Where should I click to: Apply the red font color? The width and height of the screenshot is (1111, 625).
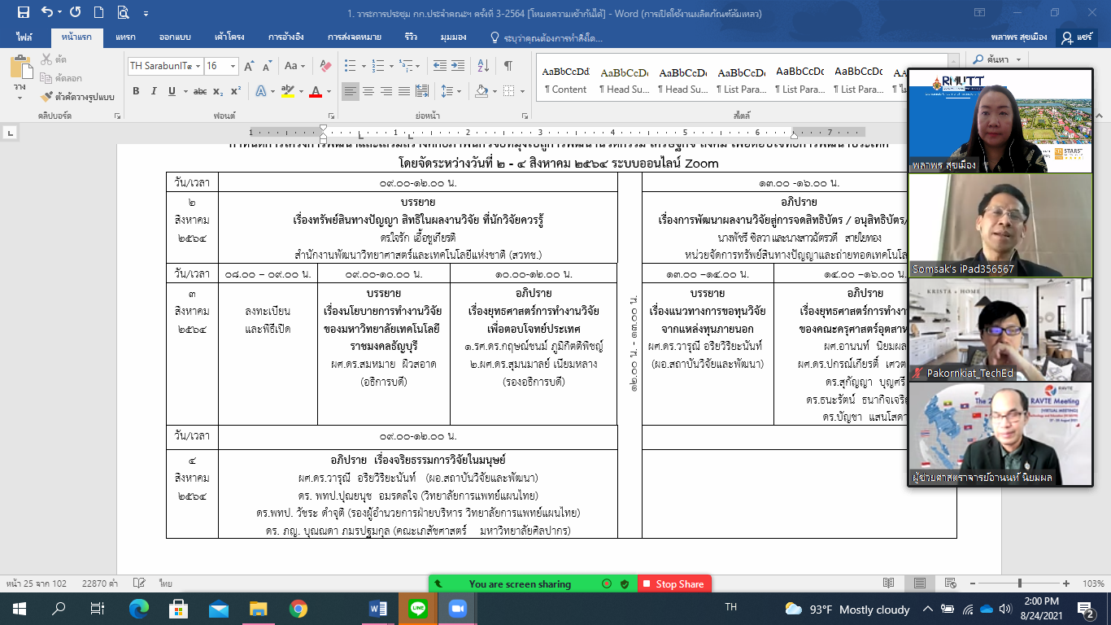coord(317,91)
